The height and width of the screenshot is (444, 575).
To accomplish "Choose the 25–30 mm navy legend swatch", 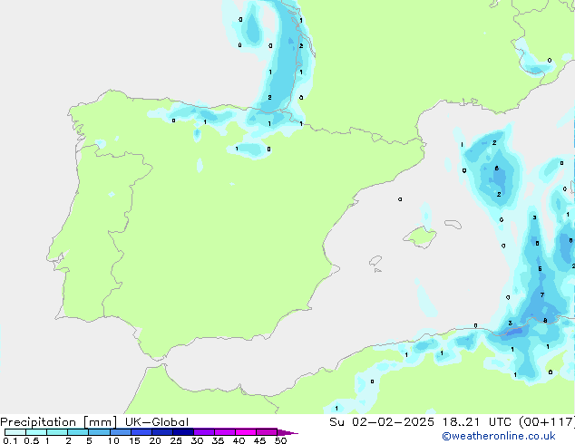I will [x=183, y=432].
